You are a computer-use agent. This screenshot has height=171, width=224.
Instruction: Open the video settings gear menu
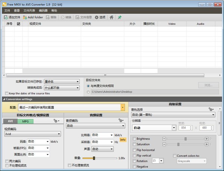click(x=56, y=121)
